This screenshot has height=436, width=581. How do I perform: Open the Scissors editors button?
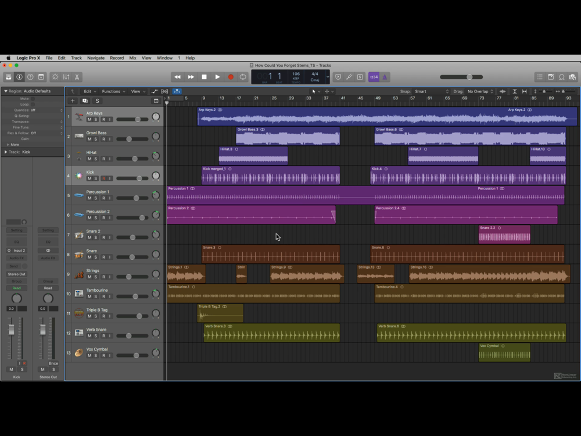point(77,77)
